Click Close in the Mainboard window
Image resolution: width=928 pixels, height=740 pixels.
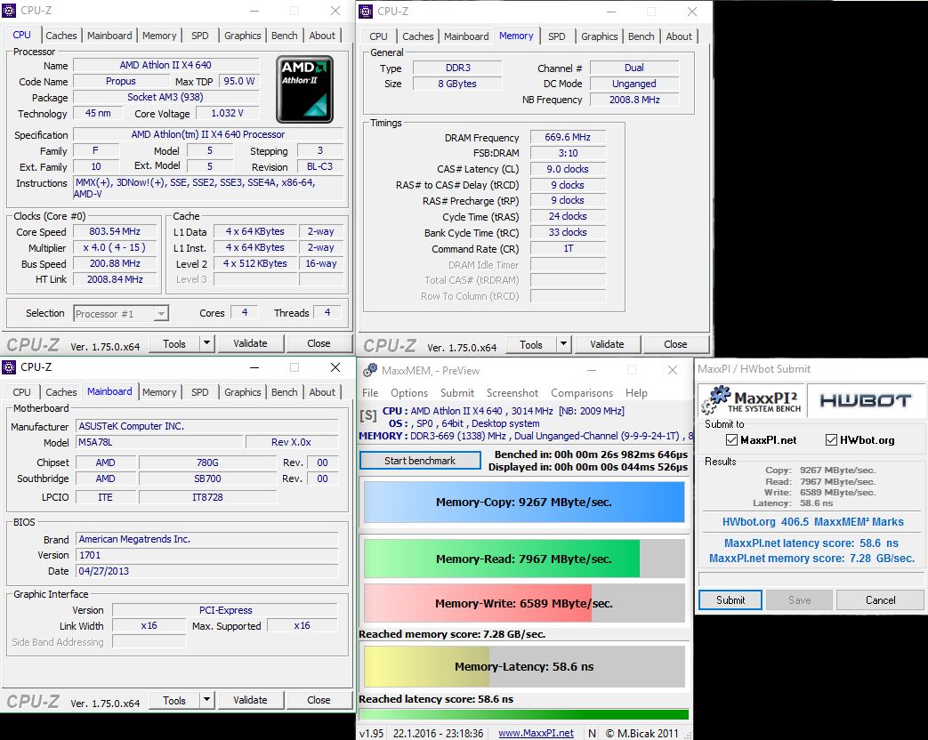pos(319,700)
